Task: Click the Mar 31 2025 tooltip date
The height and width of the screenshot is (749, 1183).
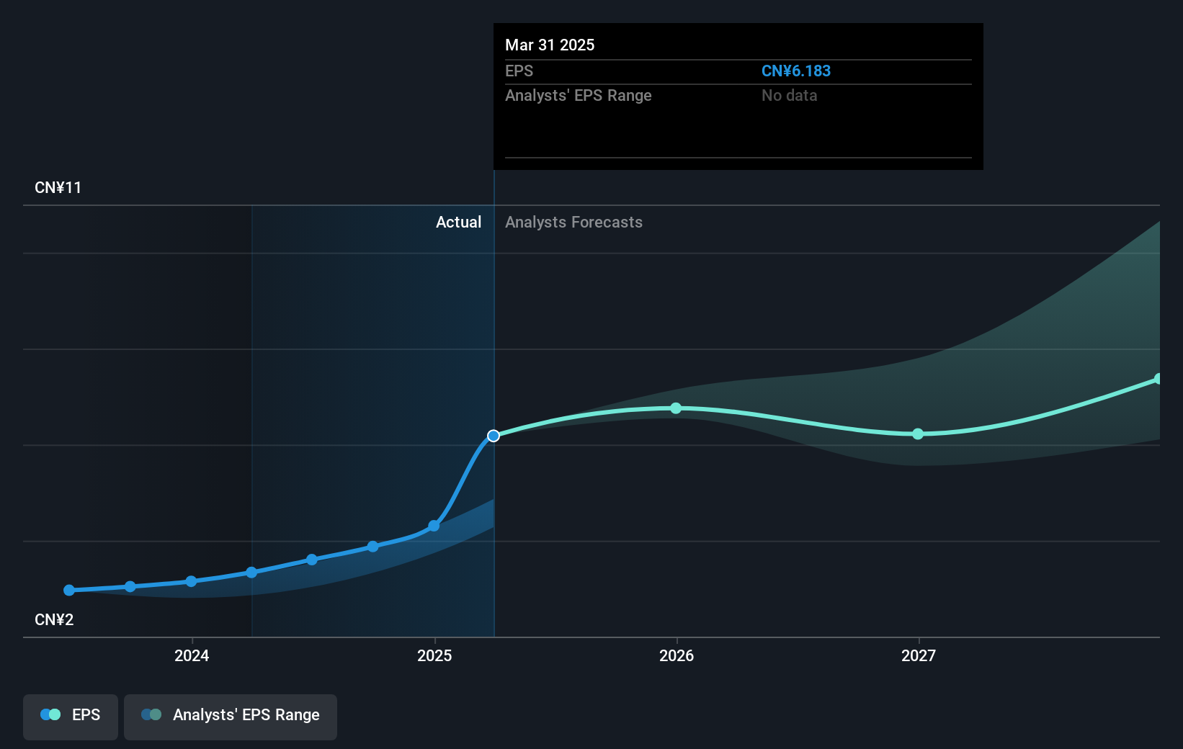Action: 550,45
